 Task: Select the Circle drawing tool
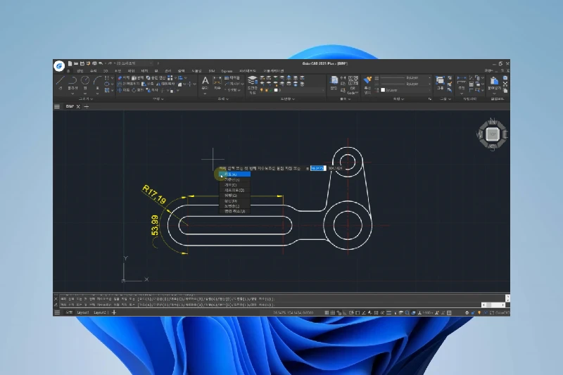(x=84, y=82)
